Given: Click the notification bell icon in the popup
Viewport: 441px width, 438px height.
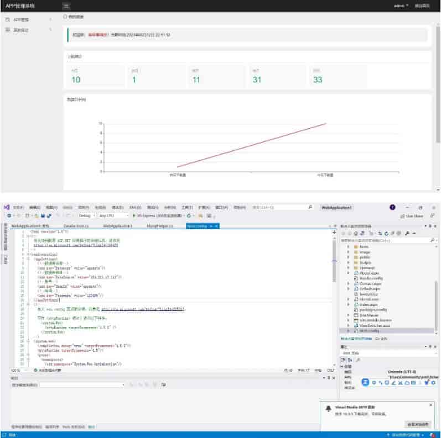Looking at the screenshot, I should click(329, 407).
